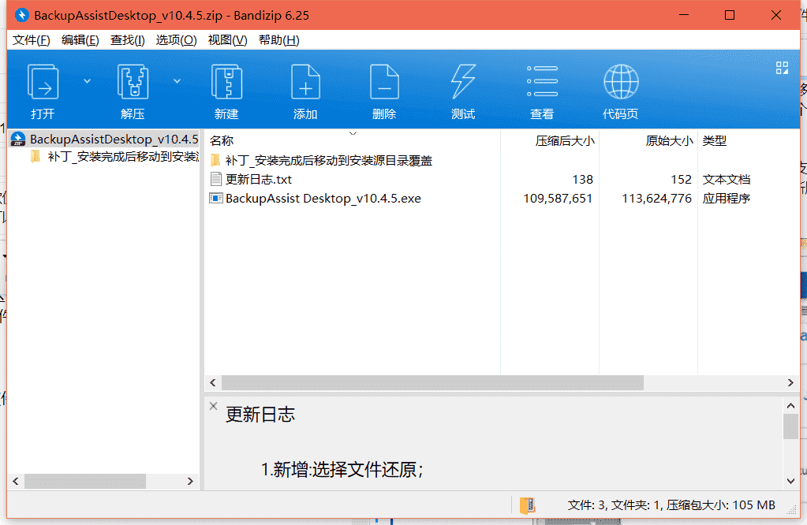Click the exe icon of BackupAssist Desktop
807x525 pixels.
coord(215,198)
